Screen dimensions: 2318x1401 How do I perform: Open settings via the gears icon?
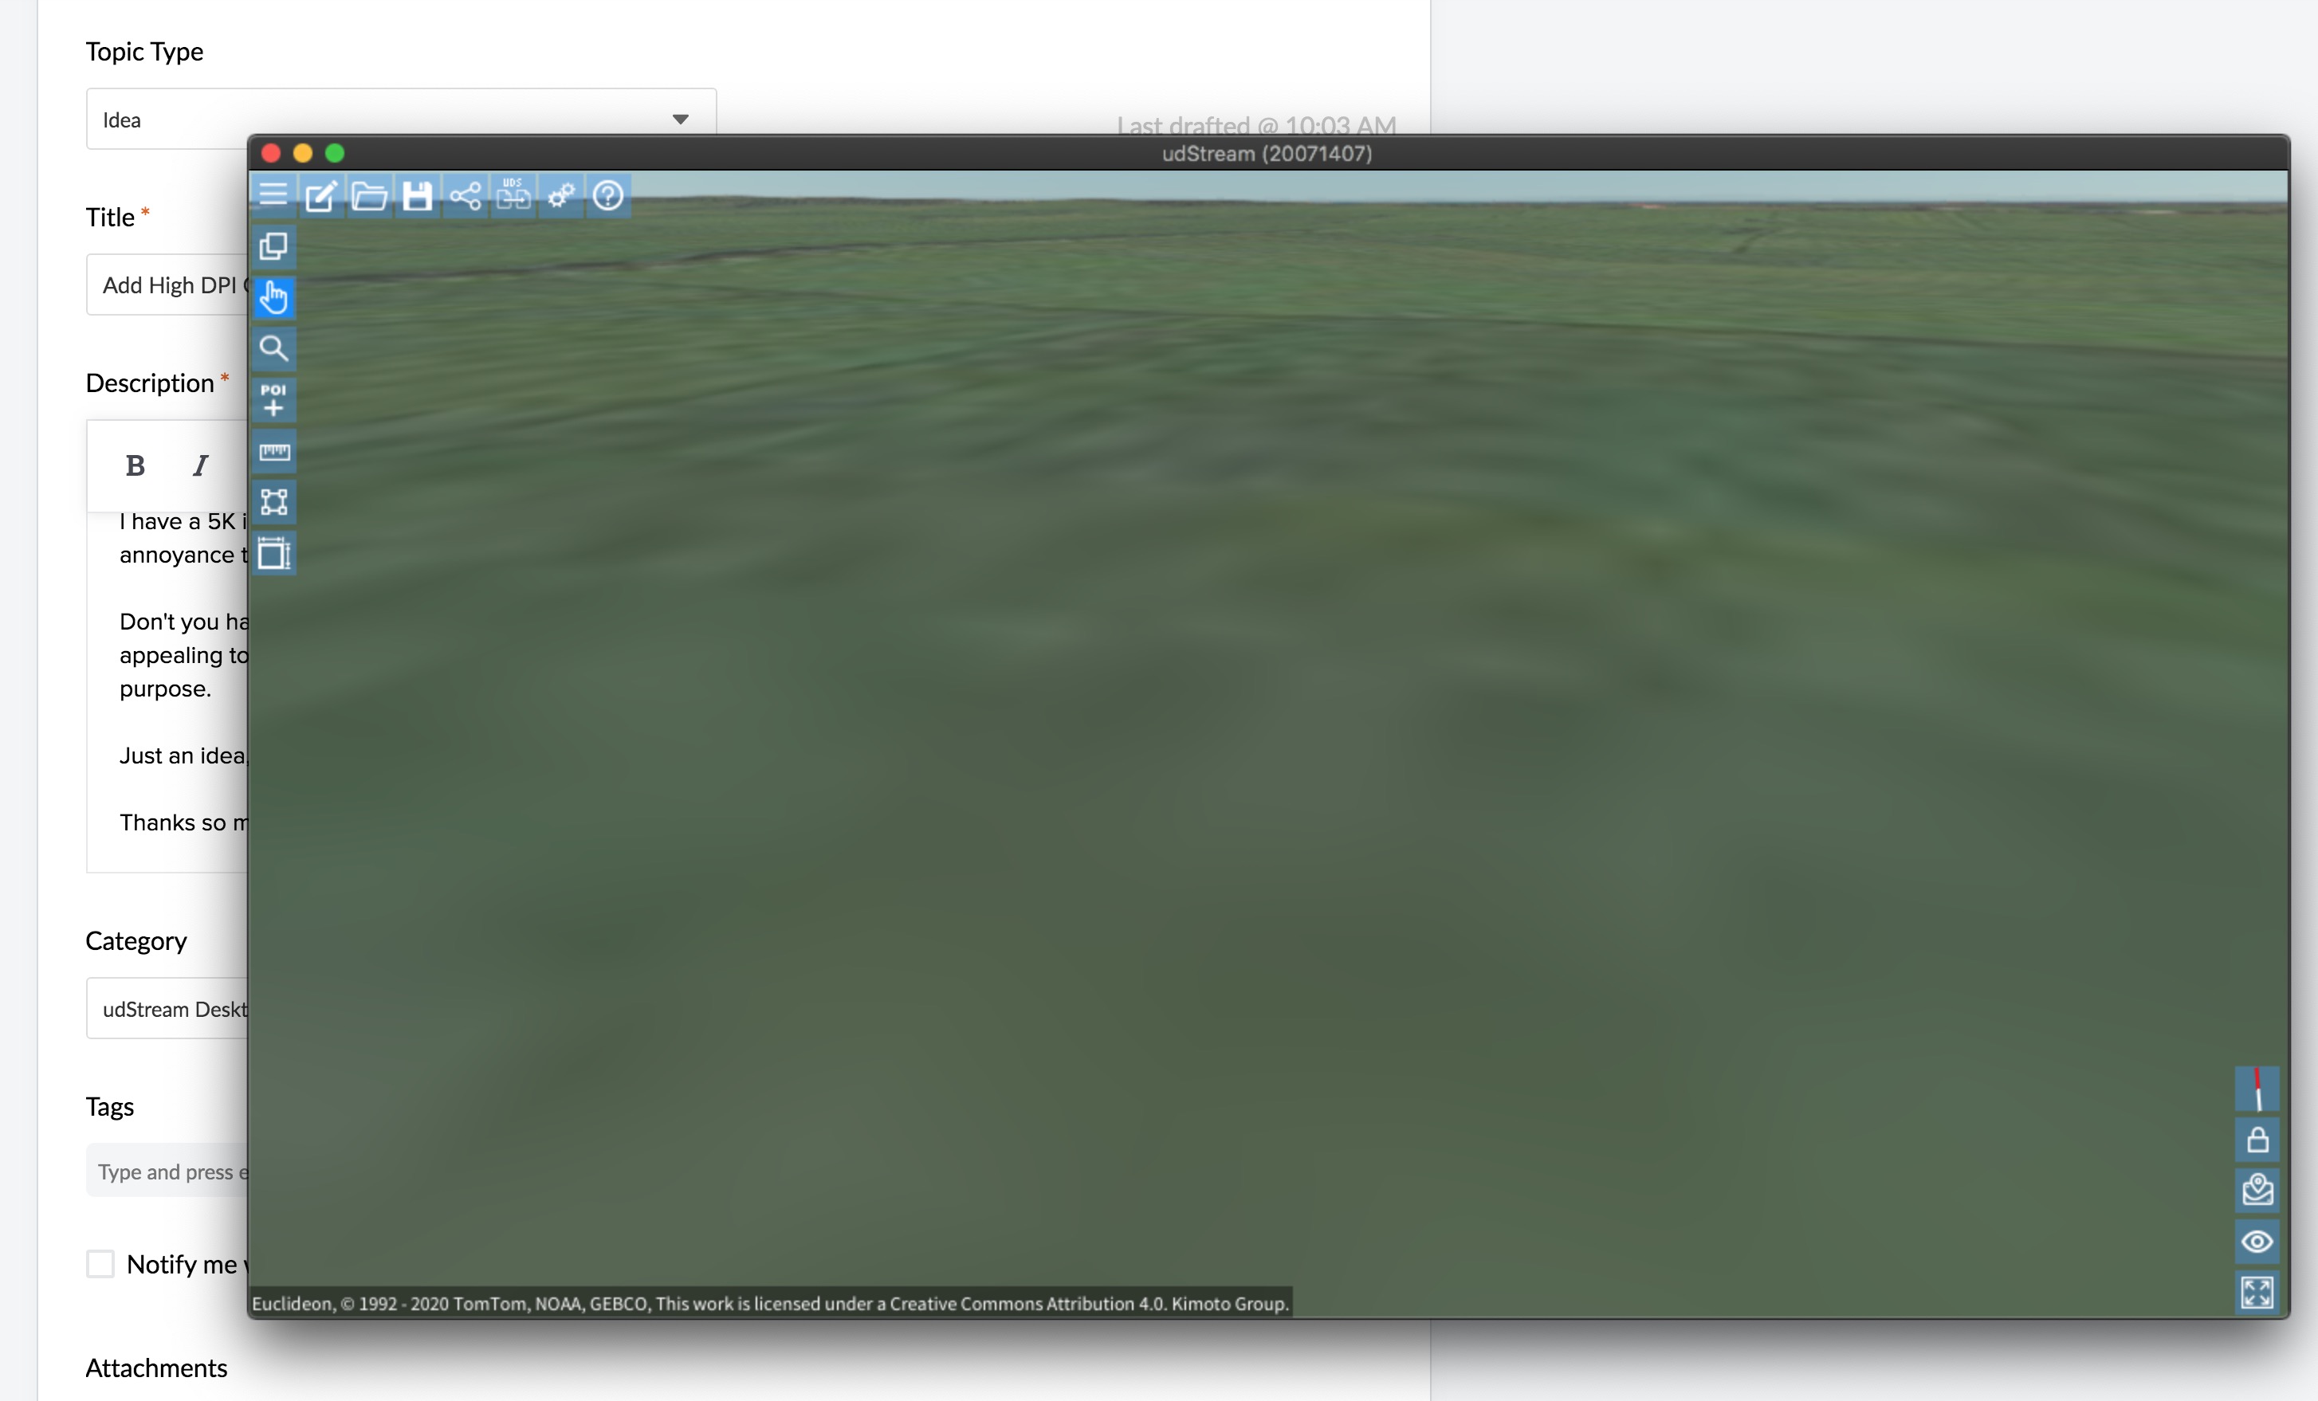tap(560, 195)
